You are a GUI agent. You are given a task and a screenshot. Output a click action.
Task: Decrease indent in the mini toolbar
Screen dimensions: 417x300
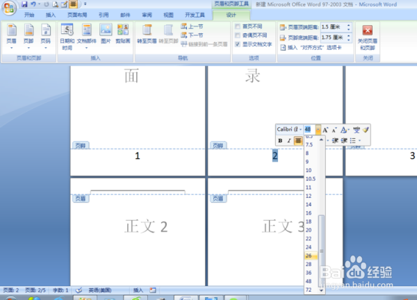click(x=335, y=140)
